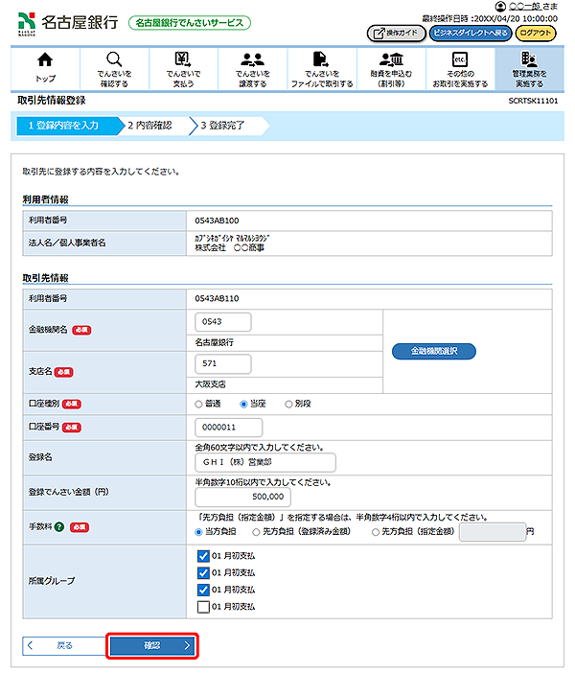Click ログアウト button
The image size is (575, 673).
click(536, 33)
